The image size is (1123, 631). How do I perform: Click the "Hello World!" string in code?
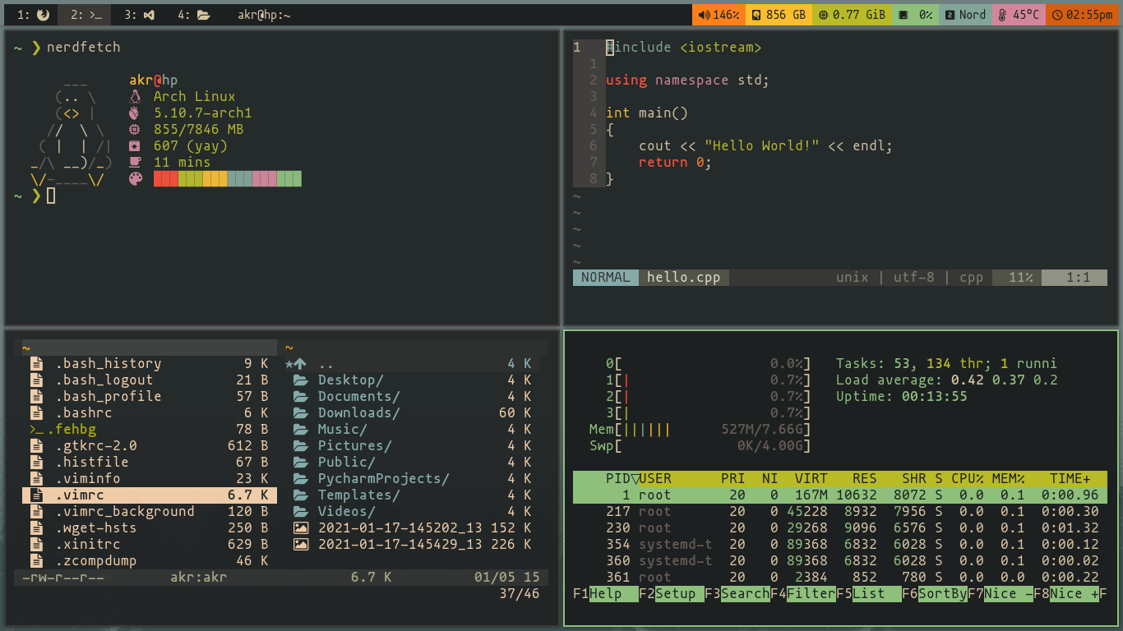click(761, 145)
